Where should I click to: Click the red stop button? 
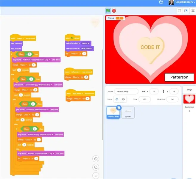pyautogui.click(x=114, y=11)
